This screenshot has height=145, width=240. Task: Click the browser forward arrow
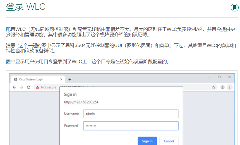pos(21,87)
